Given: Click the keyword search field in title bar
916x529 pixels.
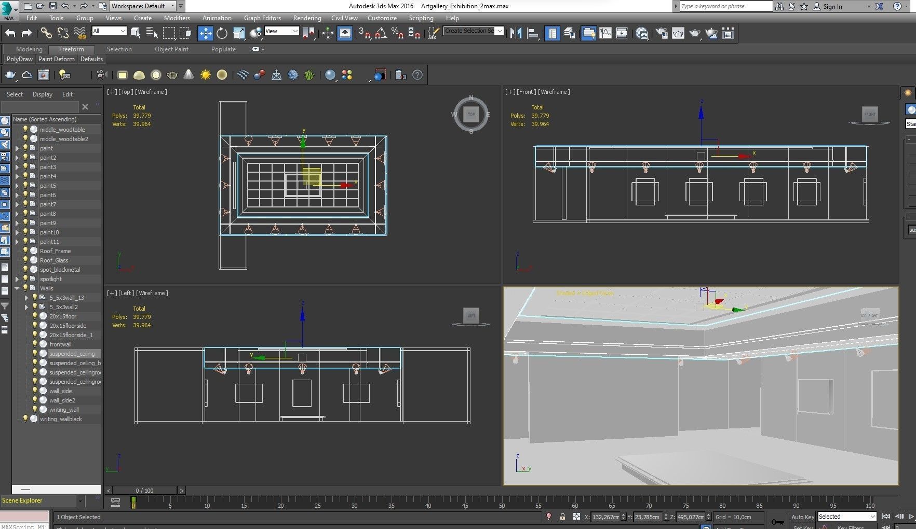Looking at the screenshot, I should pyautogui.click(x=726, y=6).
